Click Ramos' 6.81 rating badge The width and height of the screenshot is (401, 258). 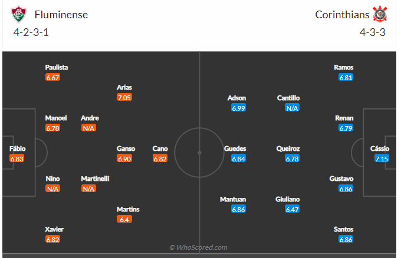(346, 77)
